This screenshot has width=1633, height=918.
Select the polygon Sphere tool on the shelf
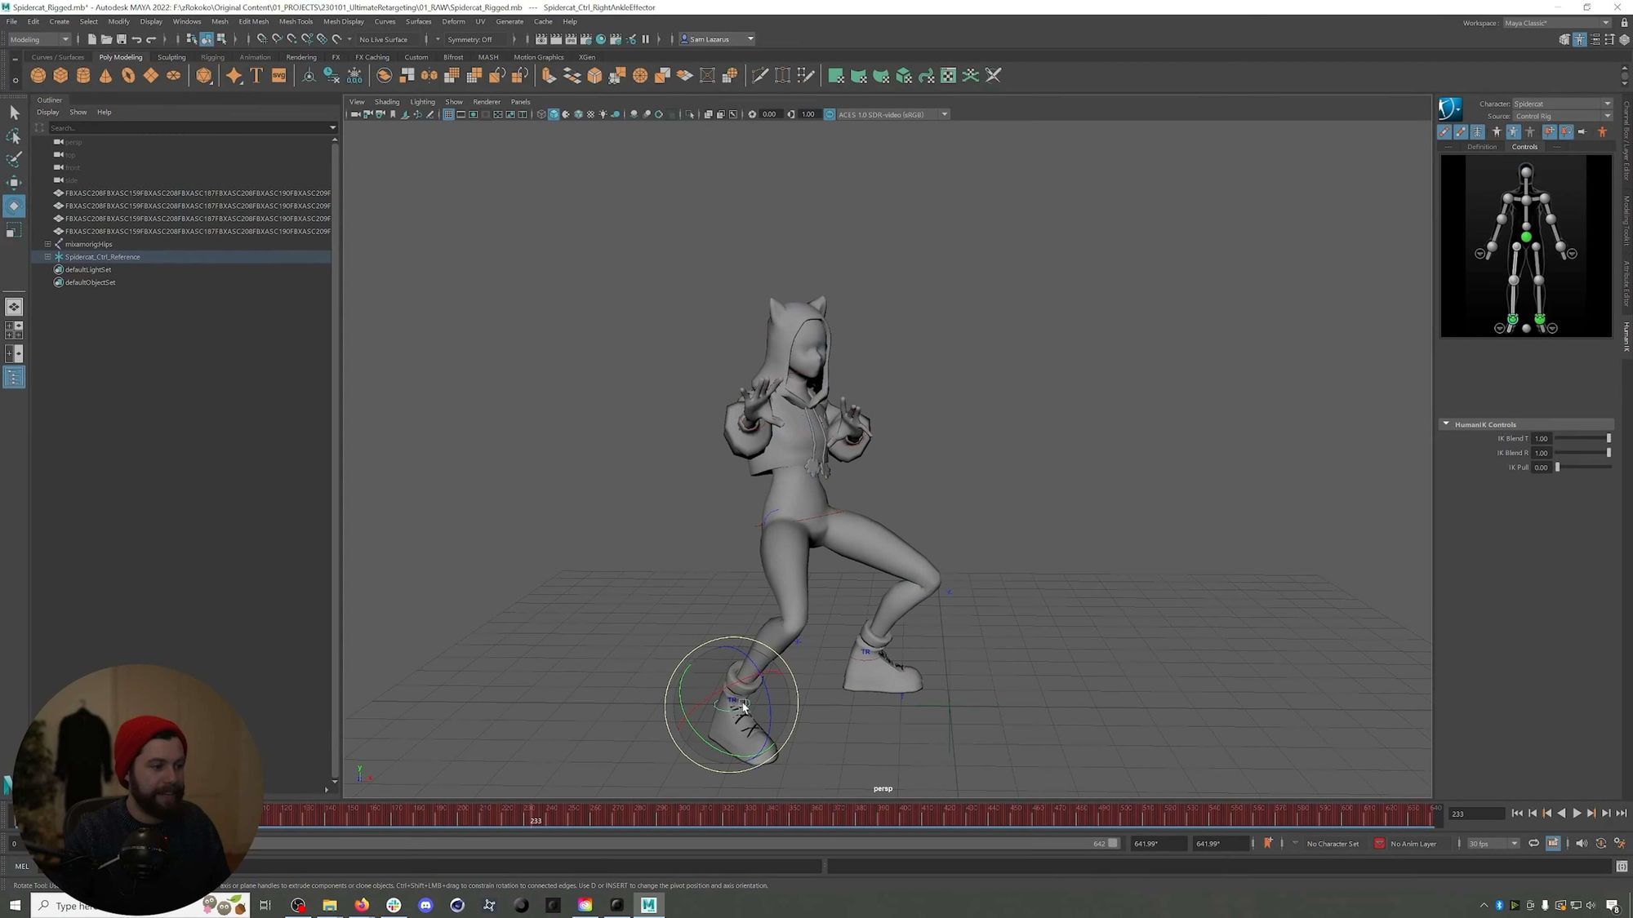tap(38, 75)
